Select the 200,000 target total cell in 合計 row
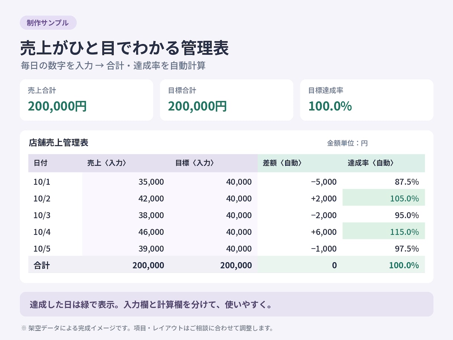Screen dimensions: 453x340 214,265
